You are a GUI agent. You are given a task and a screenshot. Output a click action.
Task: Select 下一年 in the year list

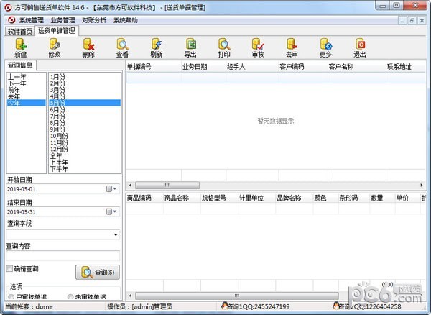click(x=26, y=83)
